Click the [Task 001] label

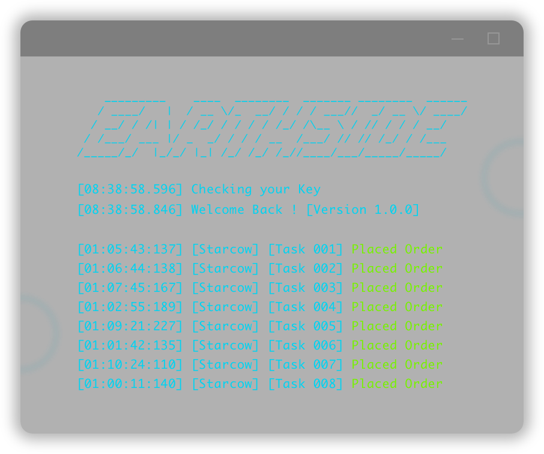(x=306, y=250)
